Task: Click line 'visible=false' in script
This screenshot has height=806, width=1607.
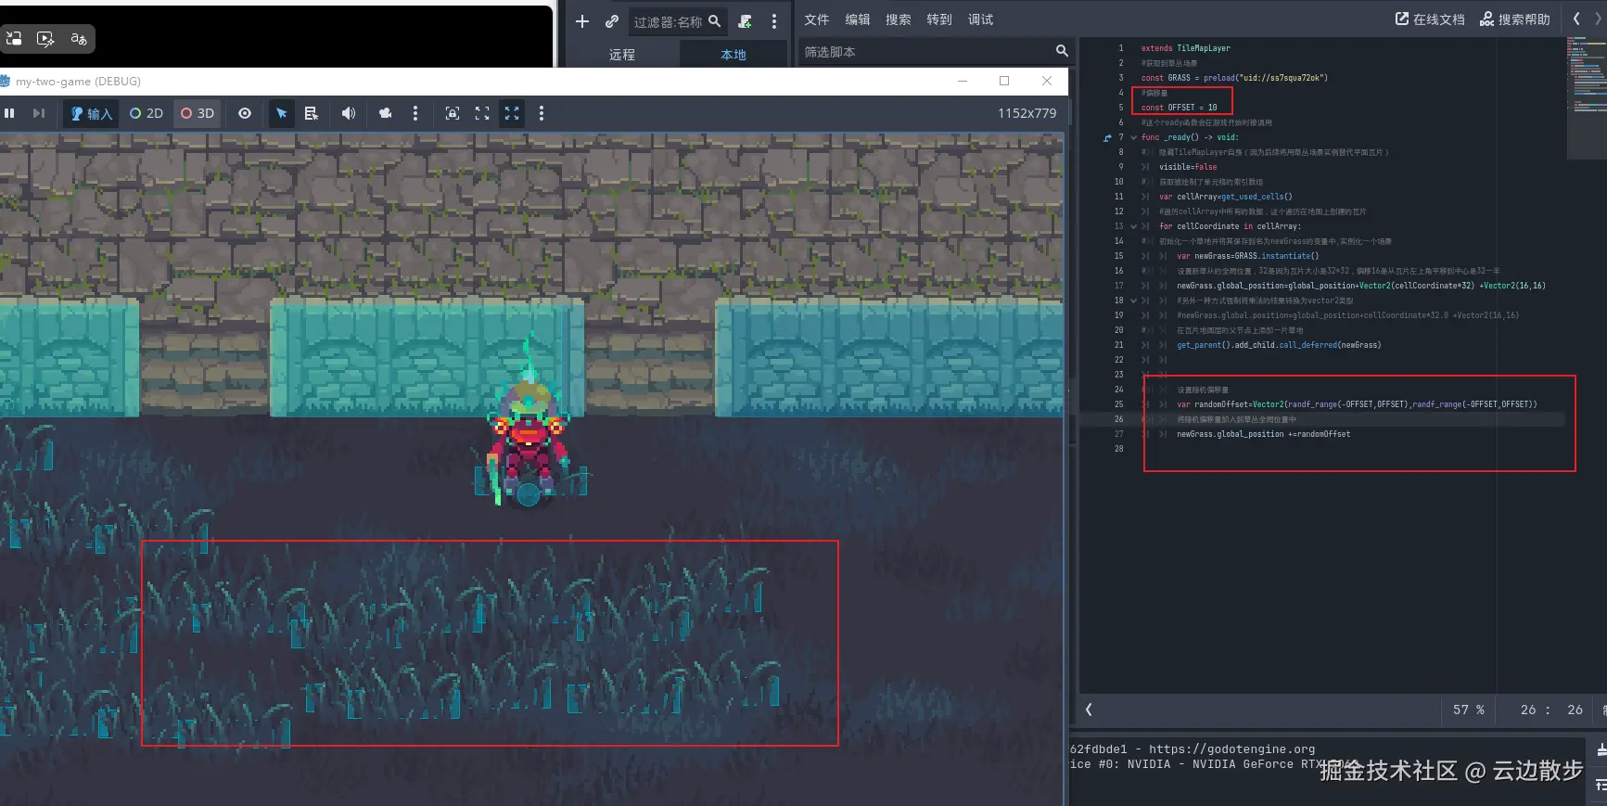Action: pyautogui.click(x=1188, y=167)
